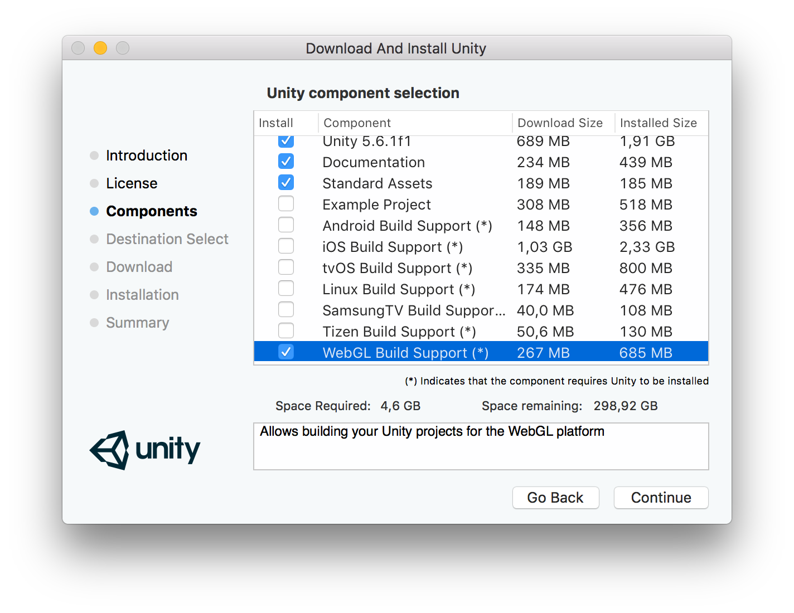
Task: Click the "356 MB" installed size cell
Action: pos(646,226)
